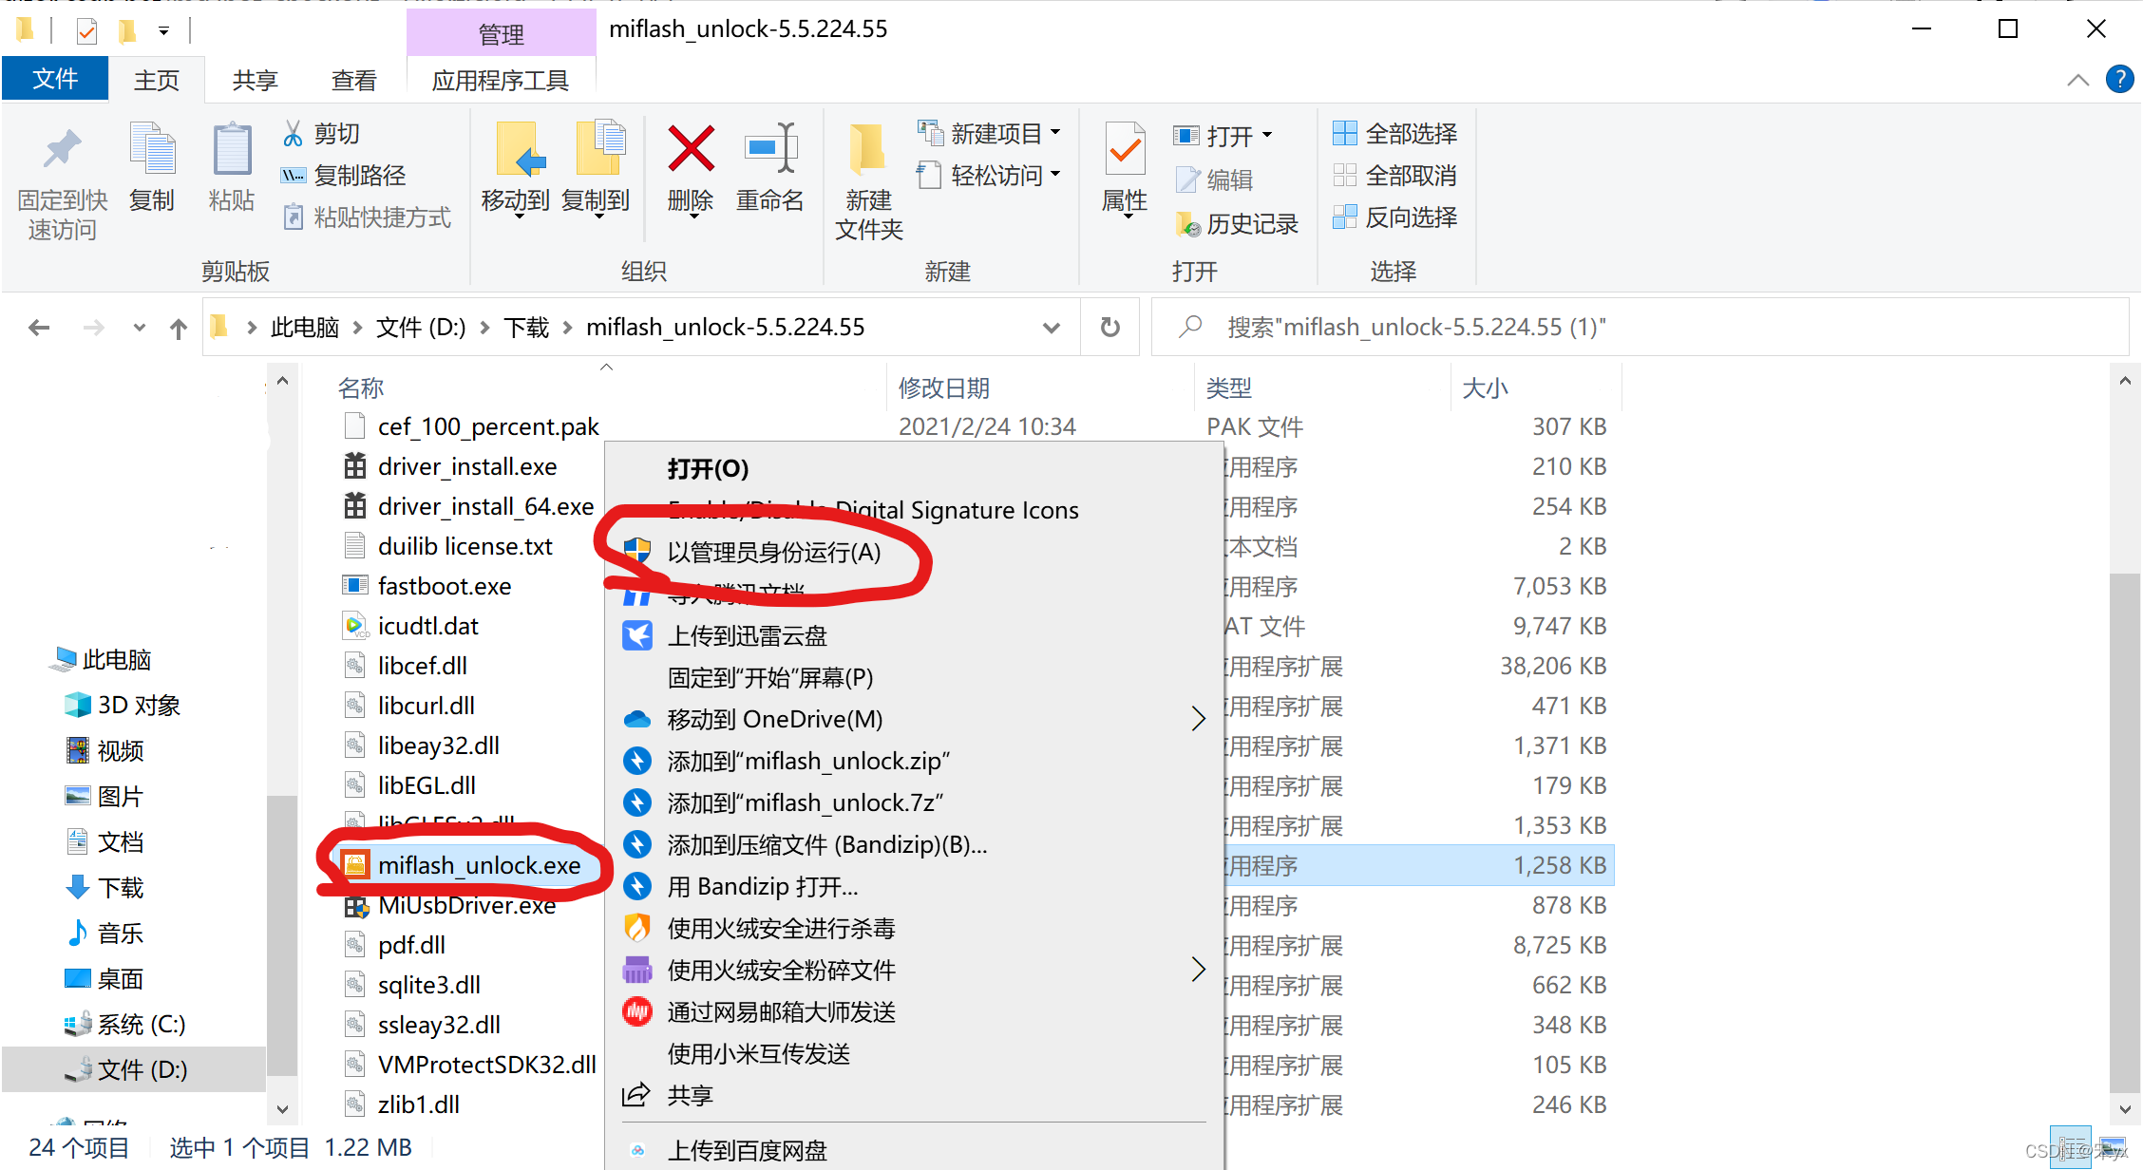
Task: Switch to the View ribbon tab
Action: [353, 80]
